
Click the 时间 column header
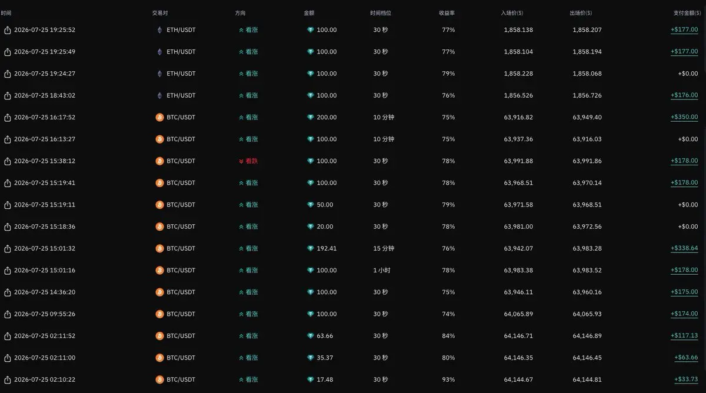pos(6,12)
